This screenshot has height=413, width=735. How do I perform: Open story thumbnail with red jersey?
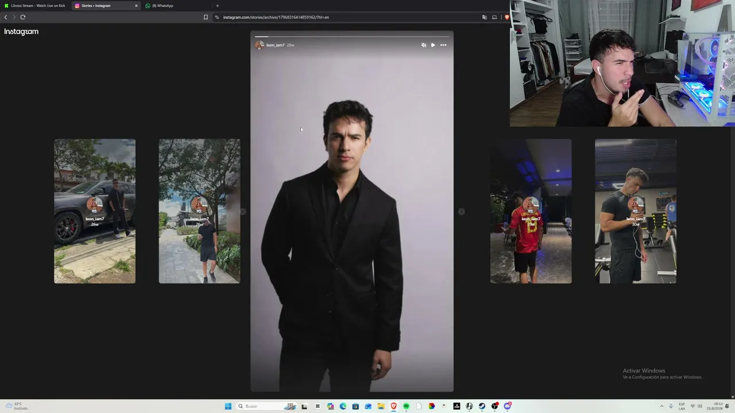click(x=531, y=211)
